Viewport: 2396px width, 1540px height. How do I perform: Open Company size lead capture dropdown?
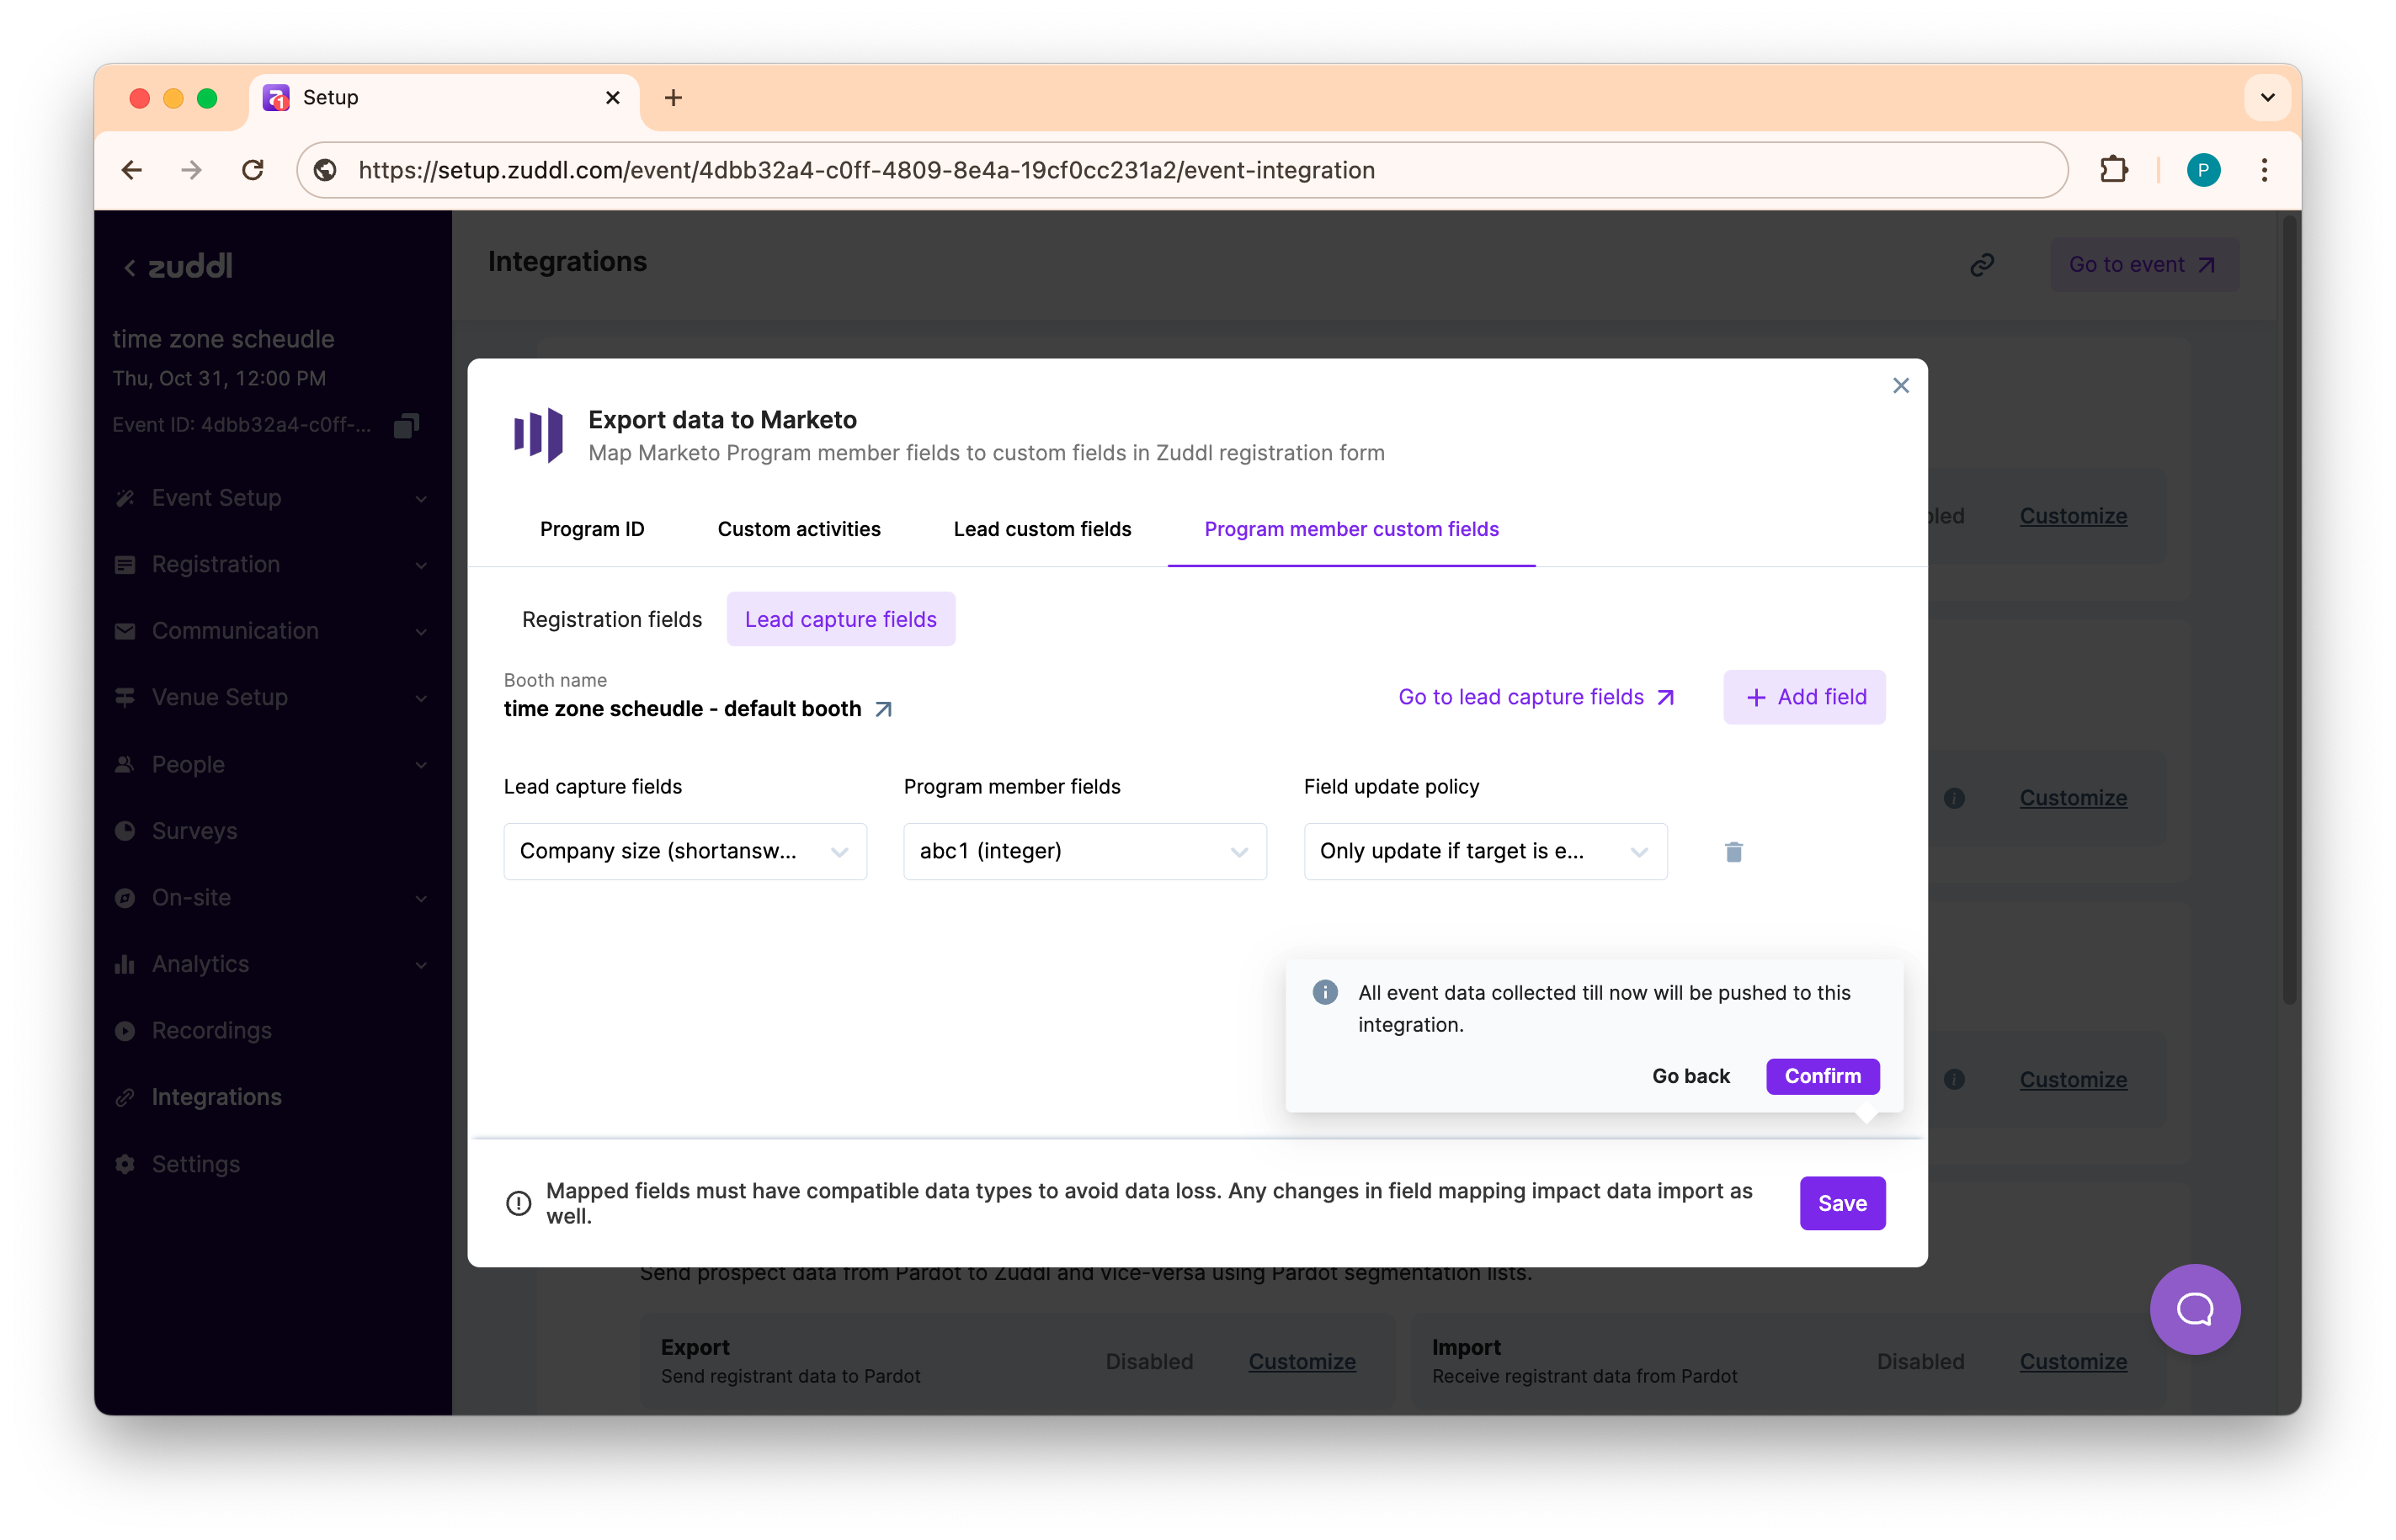pos(684,851)
